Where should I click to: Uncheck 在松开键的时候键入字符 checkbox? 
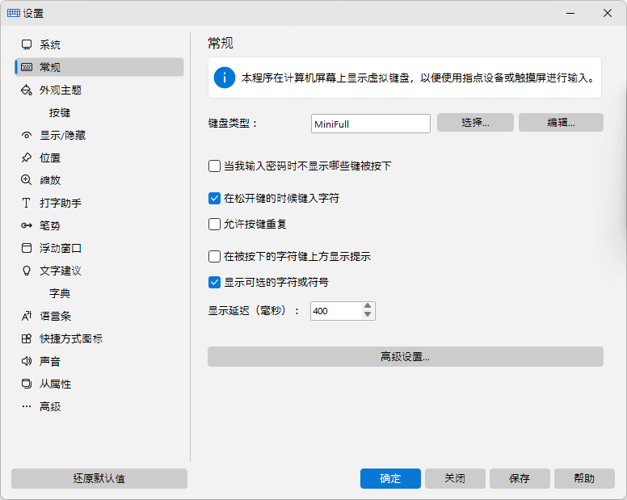click(214, 198)
